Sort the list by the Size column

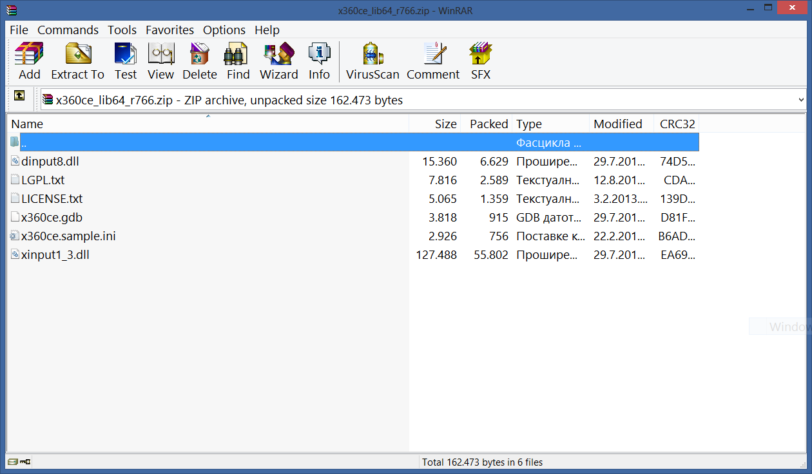tap(435, 124)
